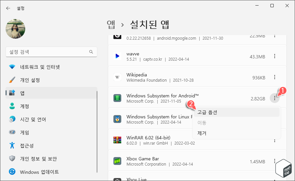Focus the 설정 검색 search box
The height and width of the screenshot is (181, 295).
click(51, 52)
